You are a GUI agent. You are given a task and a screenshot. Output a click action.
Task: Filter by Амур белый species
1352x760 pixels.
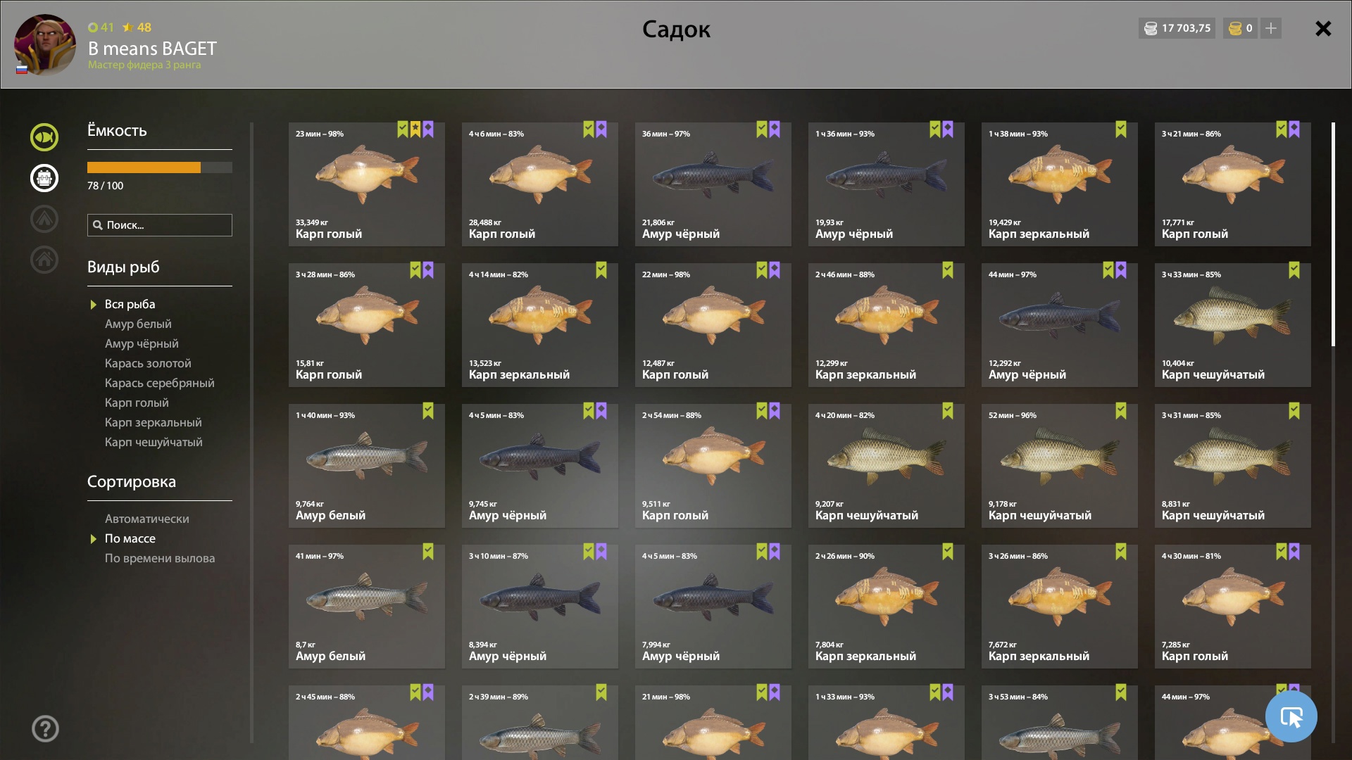click(x=138, y=324)
